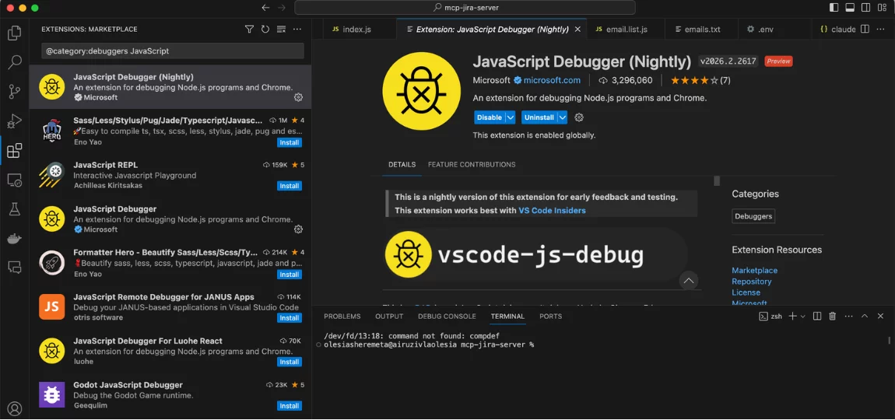Select JavaScript Remote Debugger for JANUS Apps

coord(170,307)
